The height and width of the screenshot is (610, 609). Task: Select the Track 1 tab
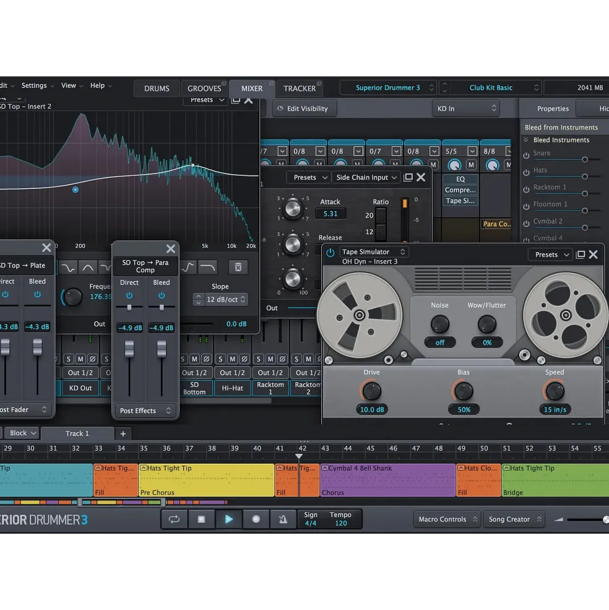coord(77,434)
